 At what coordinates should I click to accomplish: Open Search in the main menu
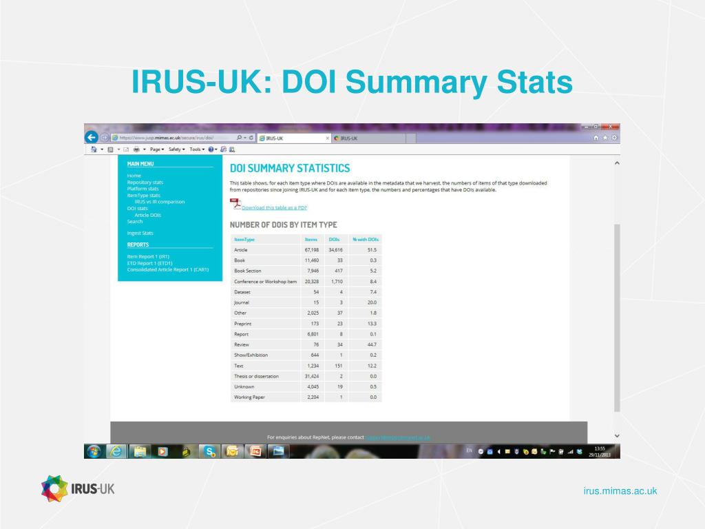134,221
